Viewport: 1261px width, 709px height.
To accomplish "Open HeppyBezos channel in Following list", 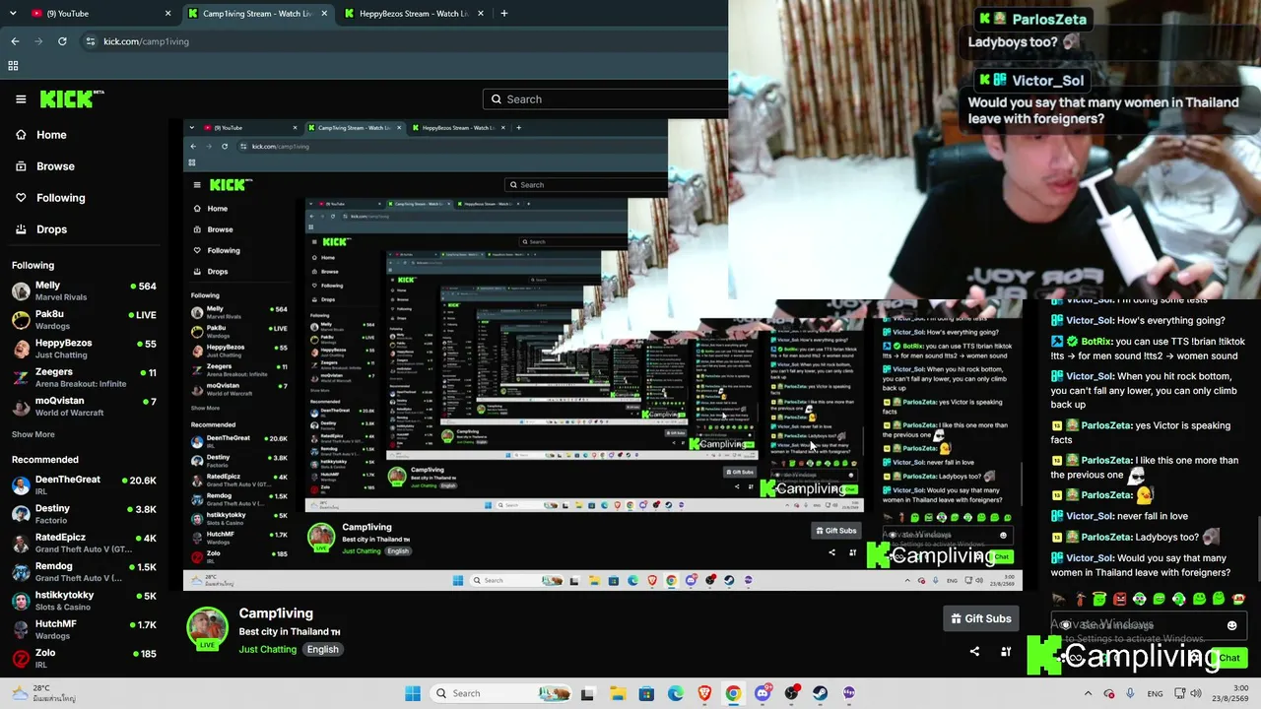I will click(x=84, y=348).
